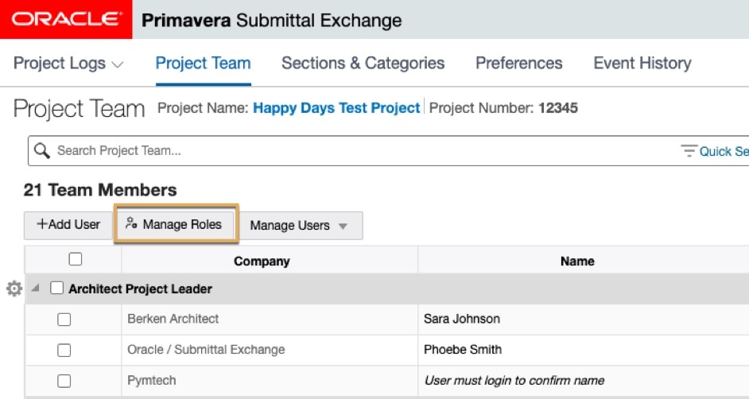Click the Quick Search filter icon
The height and width of the screenshot is (399, 749).
point(689,151)
